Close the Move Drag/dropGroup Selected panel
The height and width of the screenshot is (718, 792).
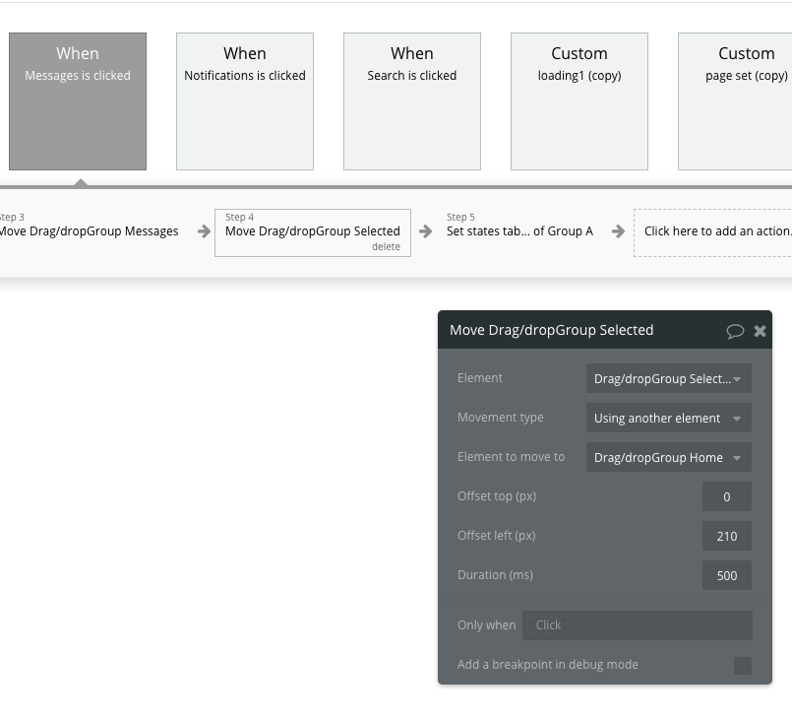point(760,331)
